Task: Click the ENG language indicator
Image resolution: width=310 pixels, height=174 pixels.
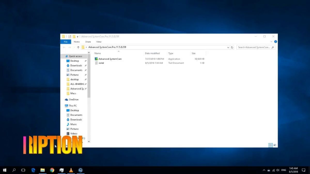Action: [284, 170]
